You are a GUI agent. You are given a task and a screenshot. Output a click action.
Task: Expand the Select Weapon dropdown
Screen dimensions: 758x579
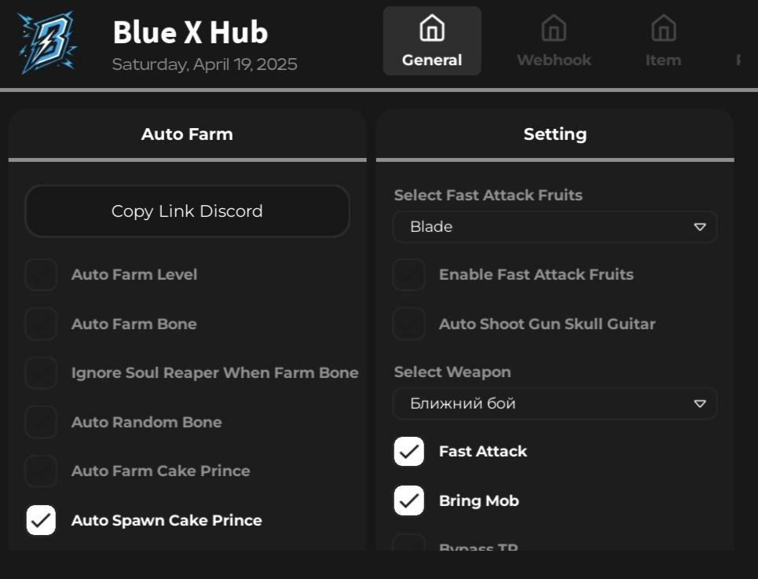click(555, 404)
